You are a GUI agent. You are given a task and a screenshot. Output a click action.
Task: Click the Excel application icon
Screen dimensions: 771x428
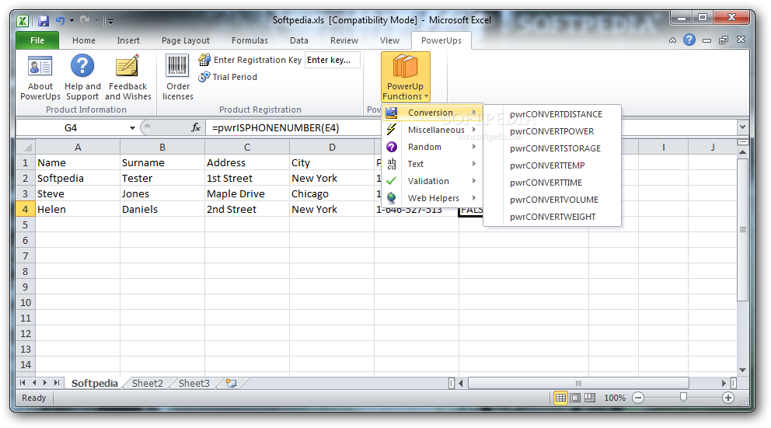click(x=23, y=21)
